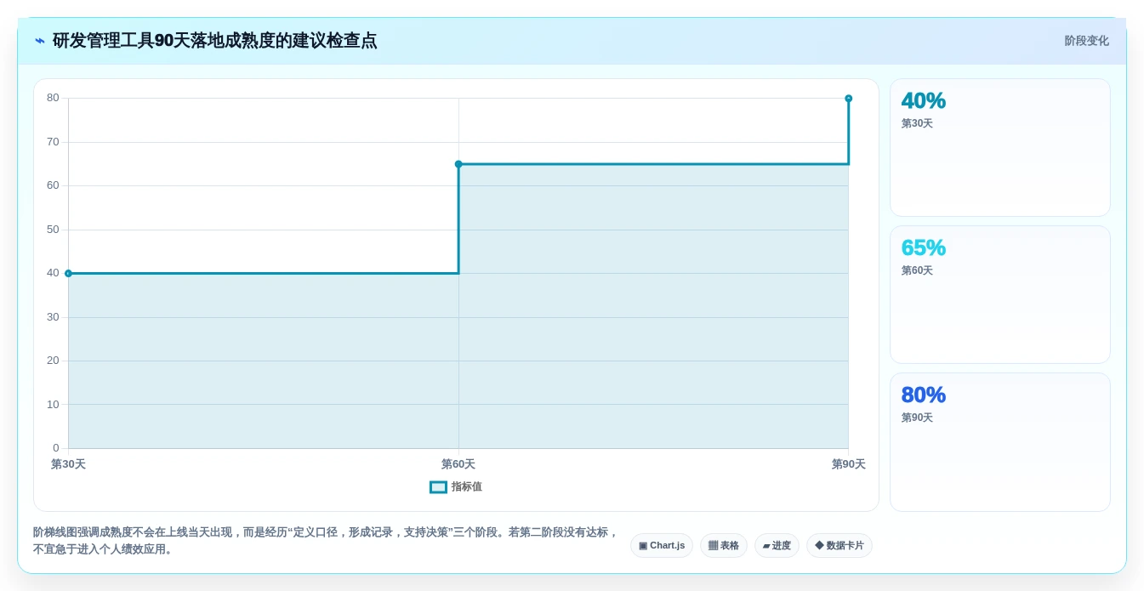The width and height of the screenshot is (1144, 591).
Task: Click the y-axis value 60
Action: coord(53,185)
